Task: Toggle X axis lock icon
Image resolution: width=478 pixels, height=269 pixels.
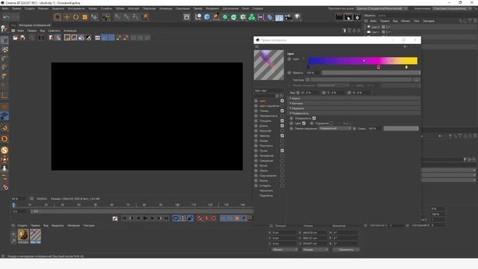Action: (117, 17)
